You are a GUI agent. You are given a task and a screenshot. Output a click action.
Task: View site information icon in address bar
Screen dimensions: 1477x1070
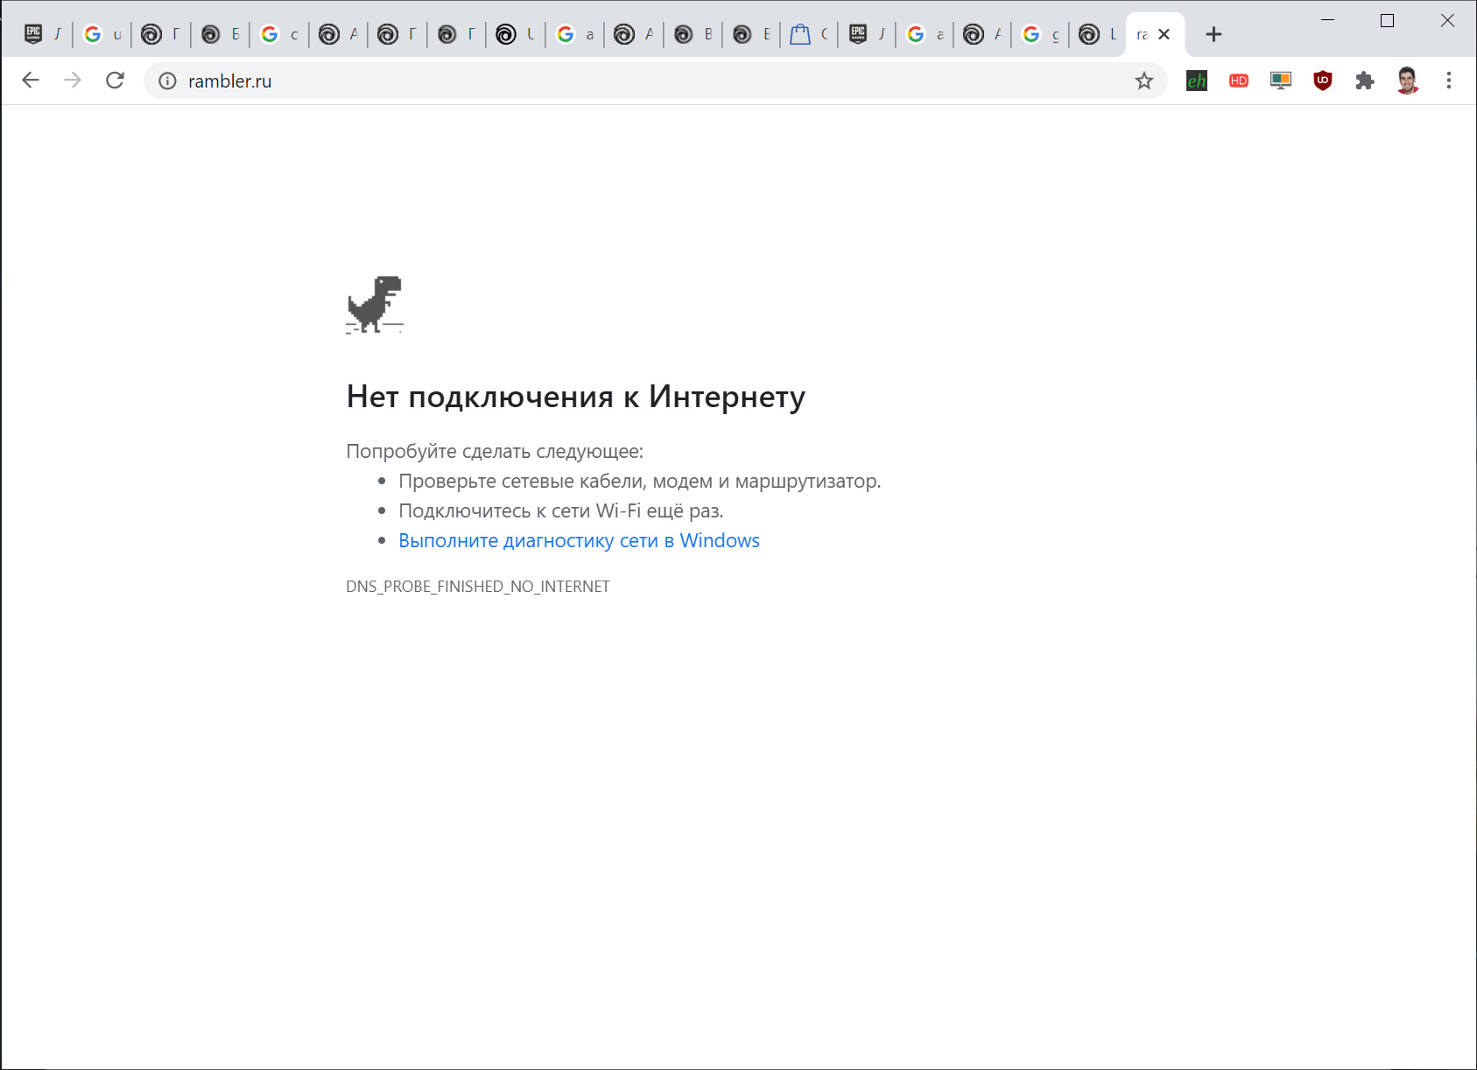click(x=167, y=81)
